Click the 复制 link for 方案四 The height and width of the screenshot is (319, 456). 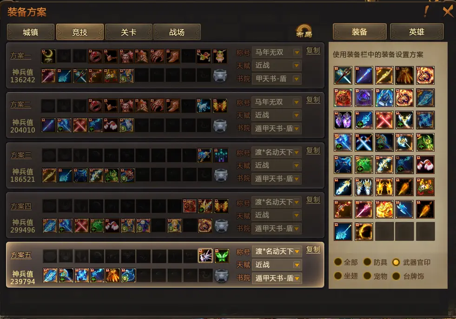coord(313,199)
